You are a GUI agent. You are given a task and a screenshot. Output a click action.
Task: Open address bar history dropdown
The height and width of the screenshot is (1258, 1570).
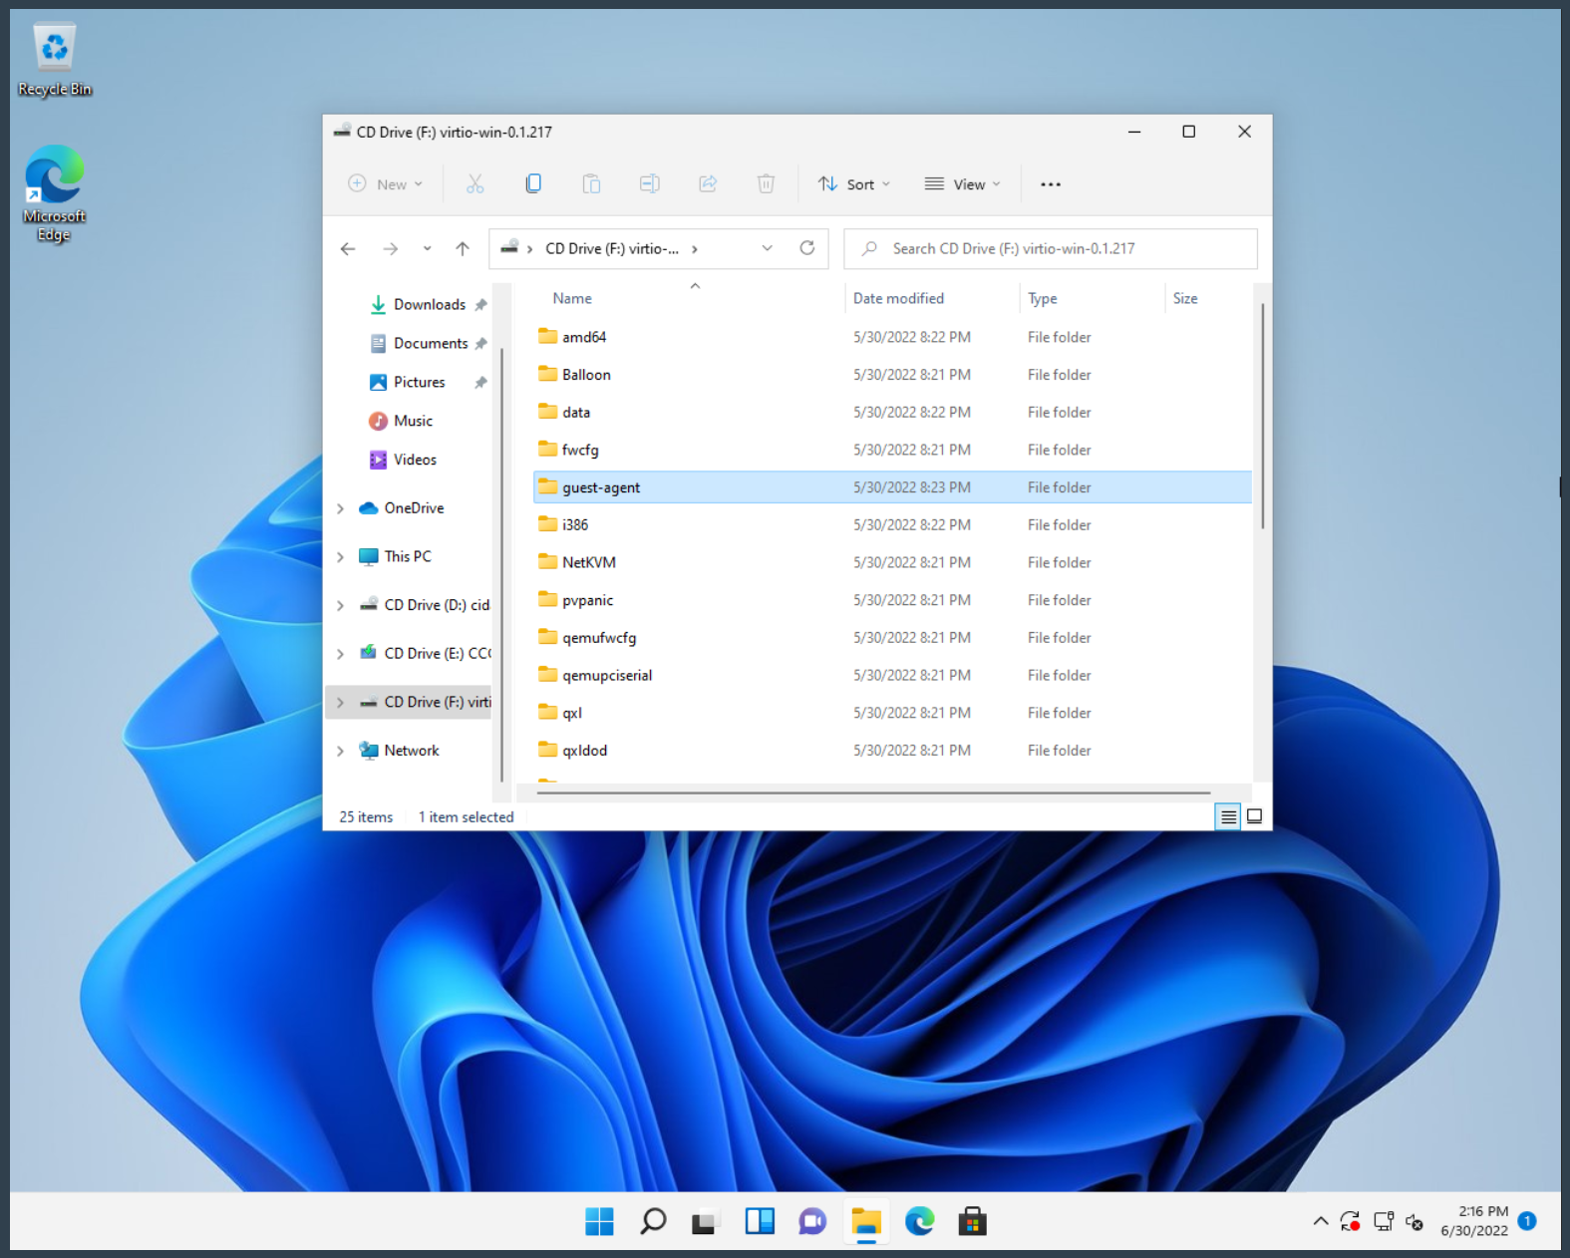tap(767, 248)
